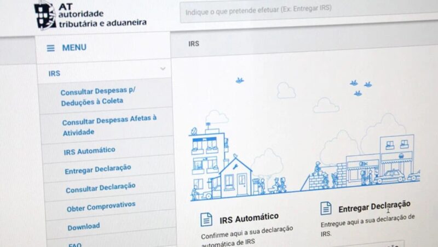Image resolution: width=438 pixels, height=247 pixels.
Task: Focus the search field 'Indique o que pretende efetuar'
Action: tap(309, 11)
